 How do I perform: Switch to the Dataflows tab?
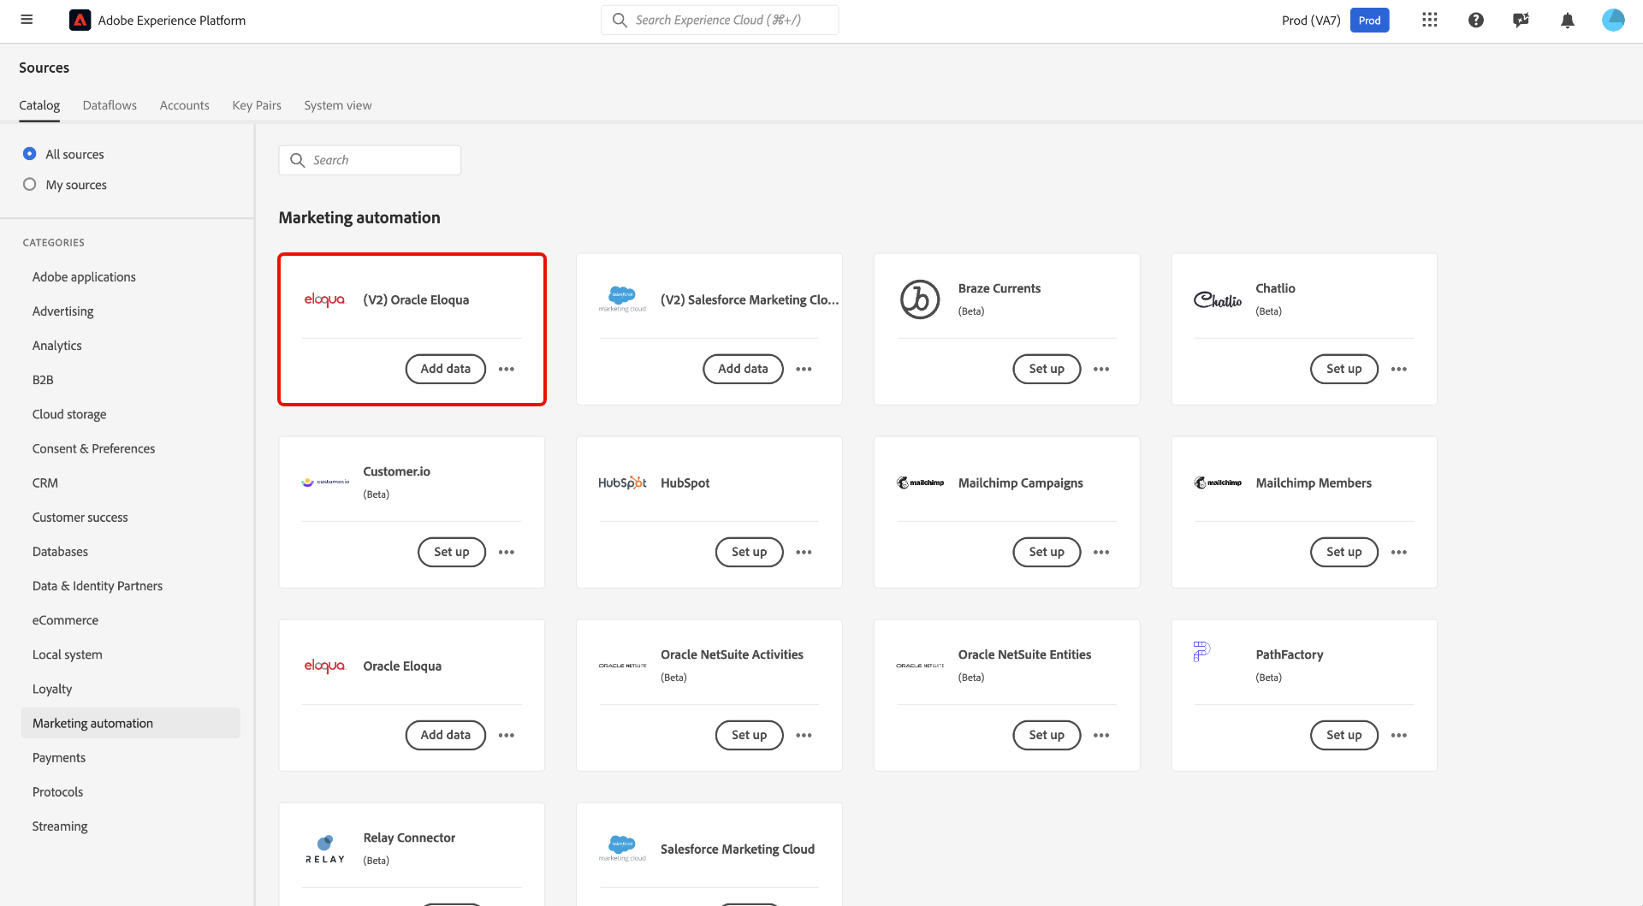point(110,105)
